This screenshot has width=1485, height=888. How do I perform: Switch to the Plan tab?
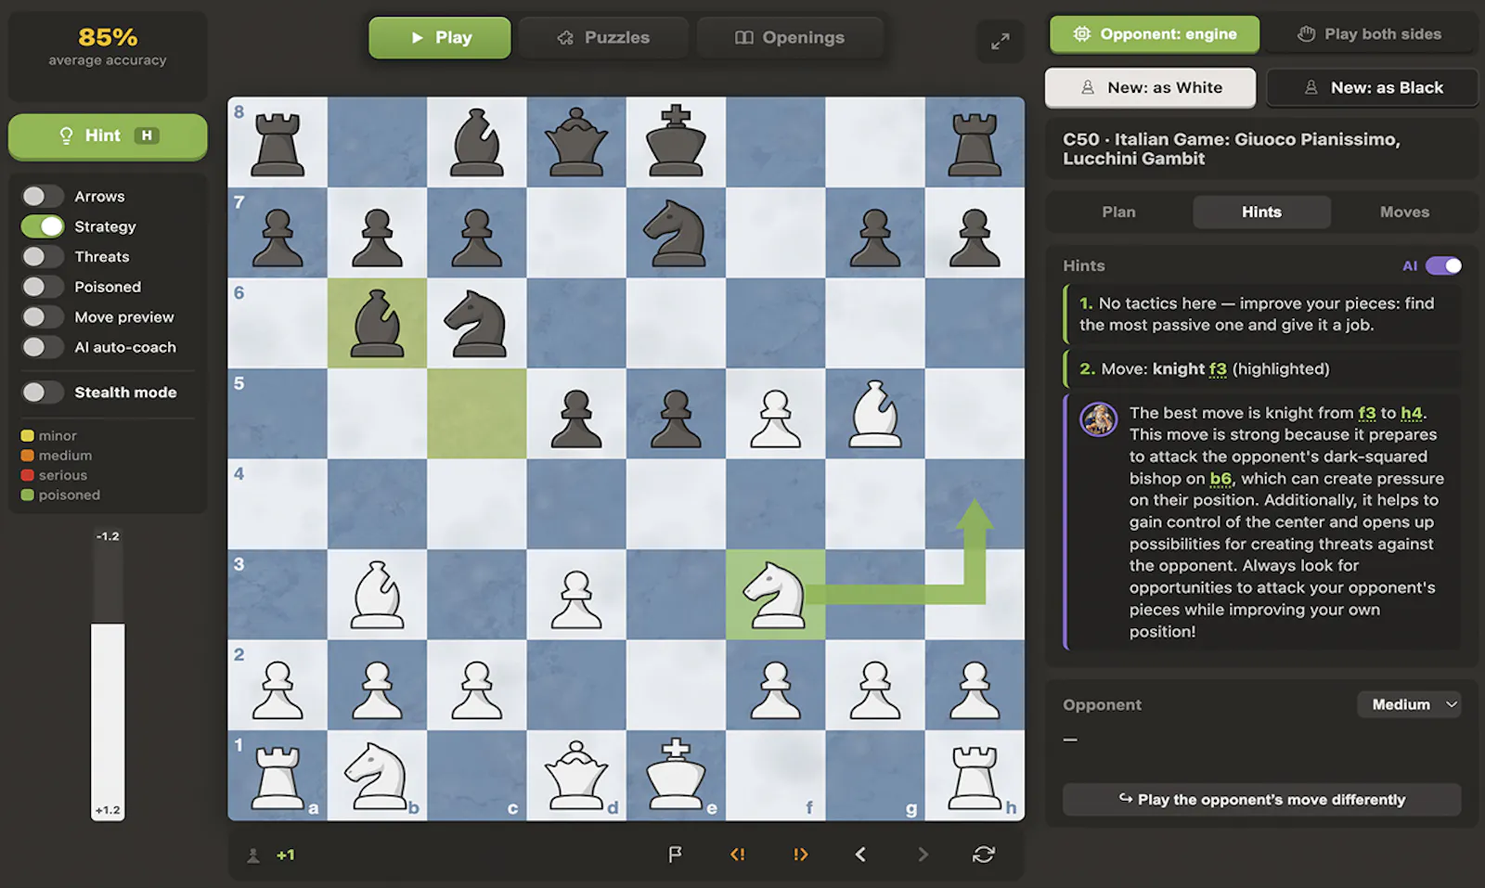(1118, 212)
